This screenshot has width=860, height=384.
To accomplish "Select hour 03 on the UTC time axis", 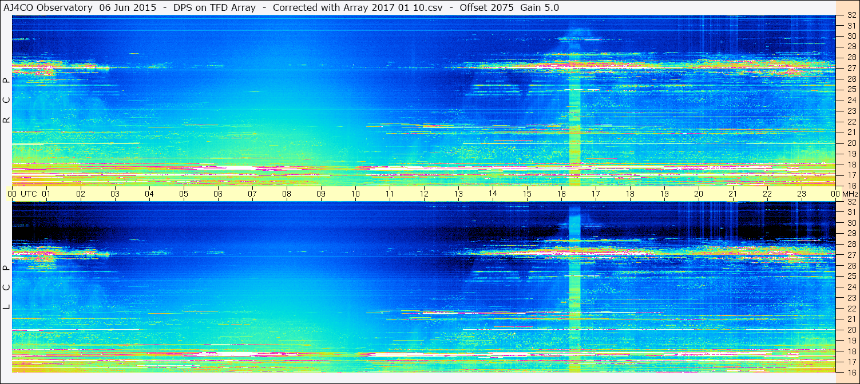I will coord(115,194).
